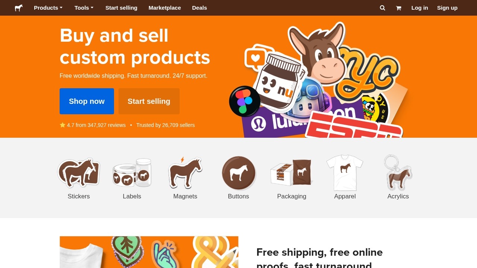This screenshot has height=268, width=477.
Task: Go to the Deals nav item
Action: (199, 8)
